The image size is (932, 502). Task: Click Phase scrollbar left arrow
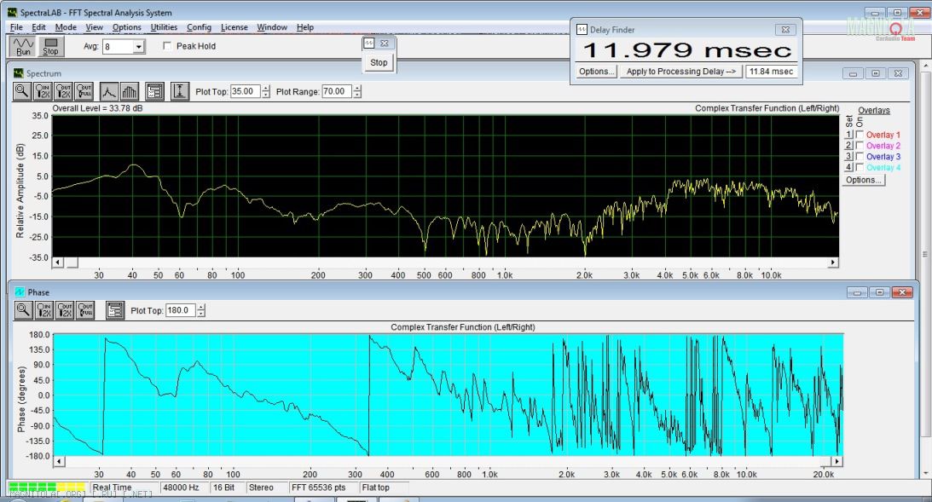58,461
